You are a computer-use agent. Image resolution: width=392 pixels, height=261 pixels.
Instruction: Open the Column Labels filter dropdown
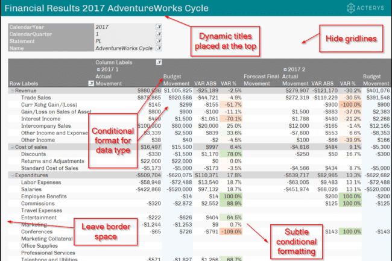(159, 62)
